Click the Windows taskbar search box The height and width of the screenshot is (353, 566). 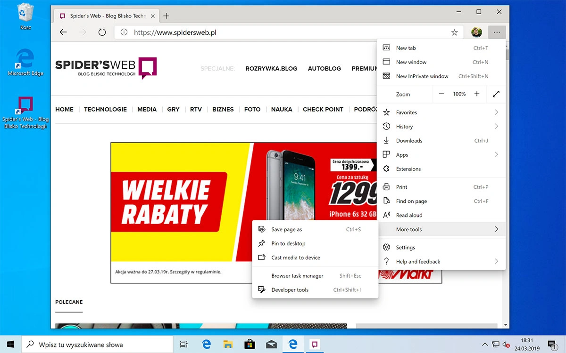tap(98, 345)
